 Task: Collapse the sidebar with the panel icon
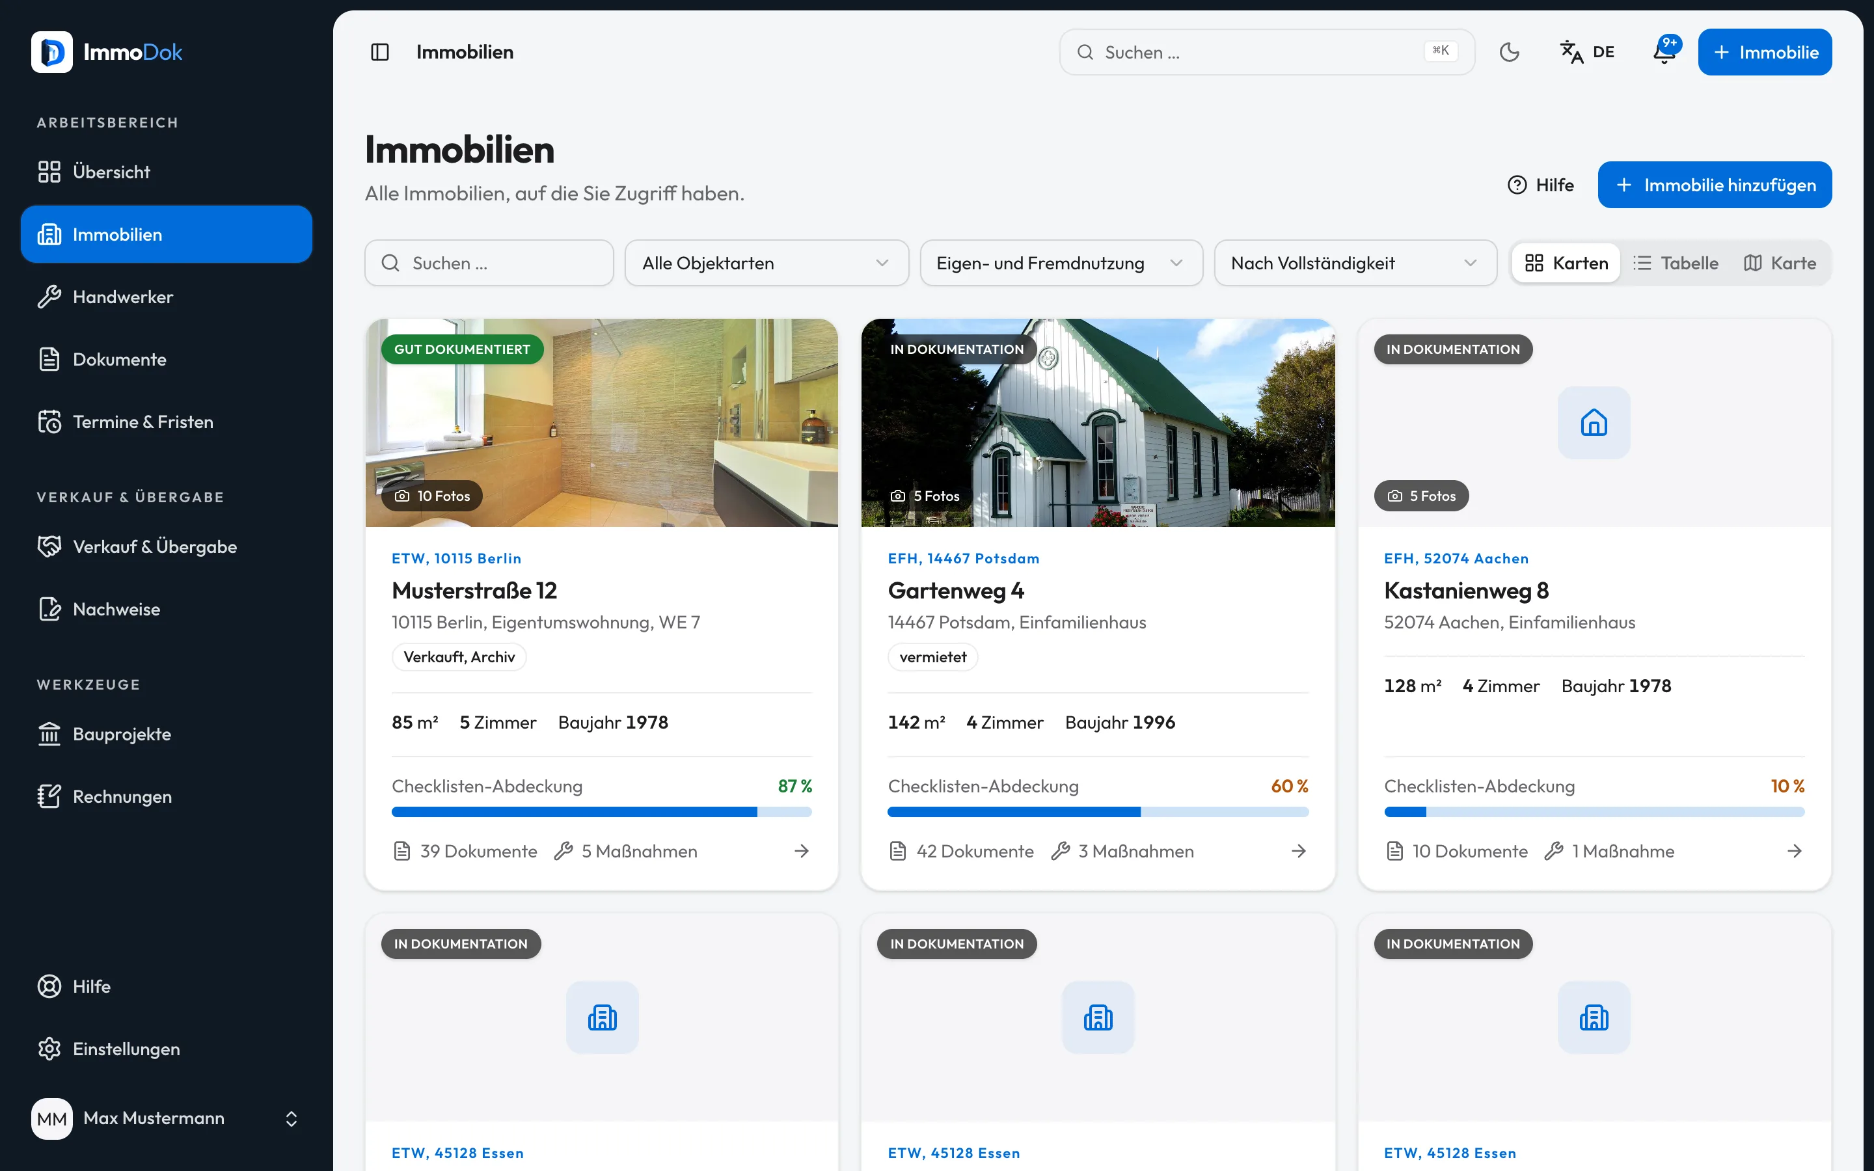click(379, 52)
